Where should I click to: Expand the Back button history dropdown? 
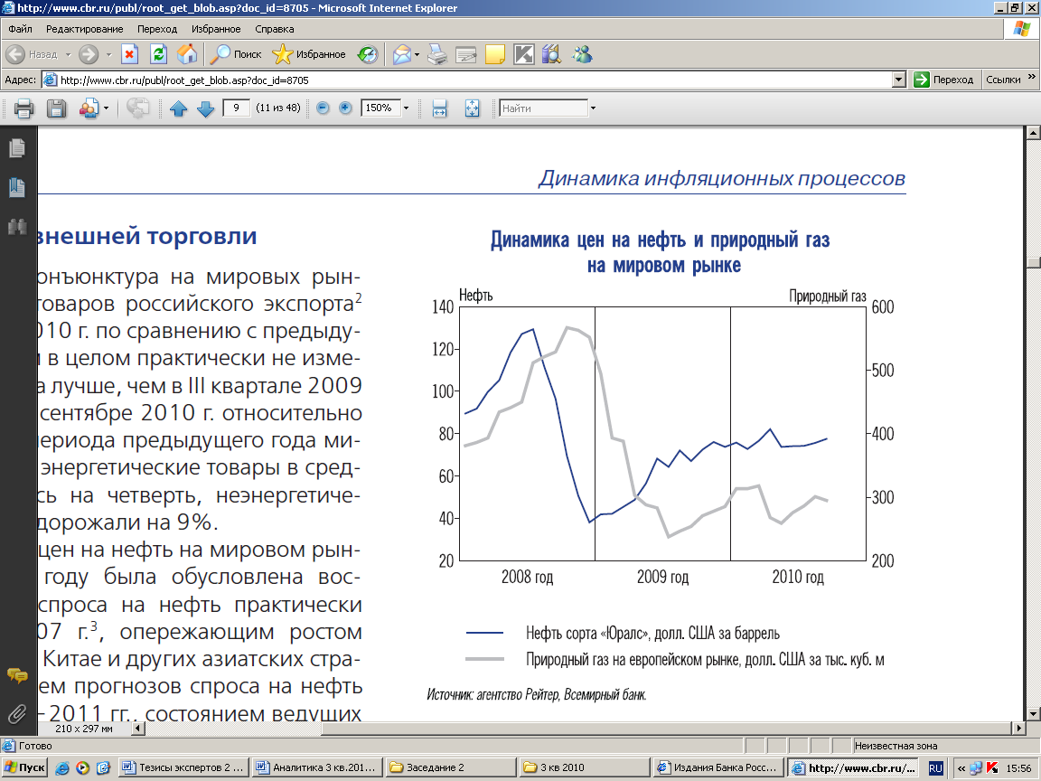tap(68, 54)
